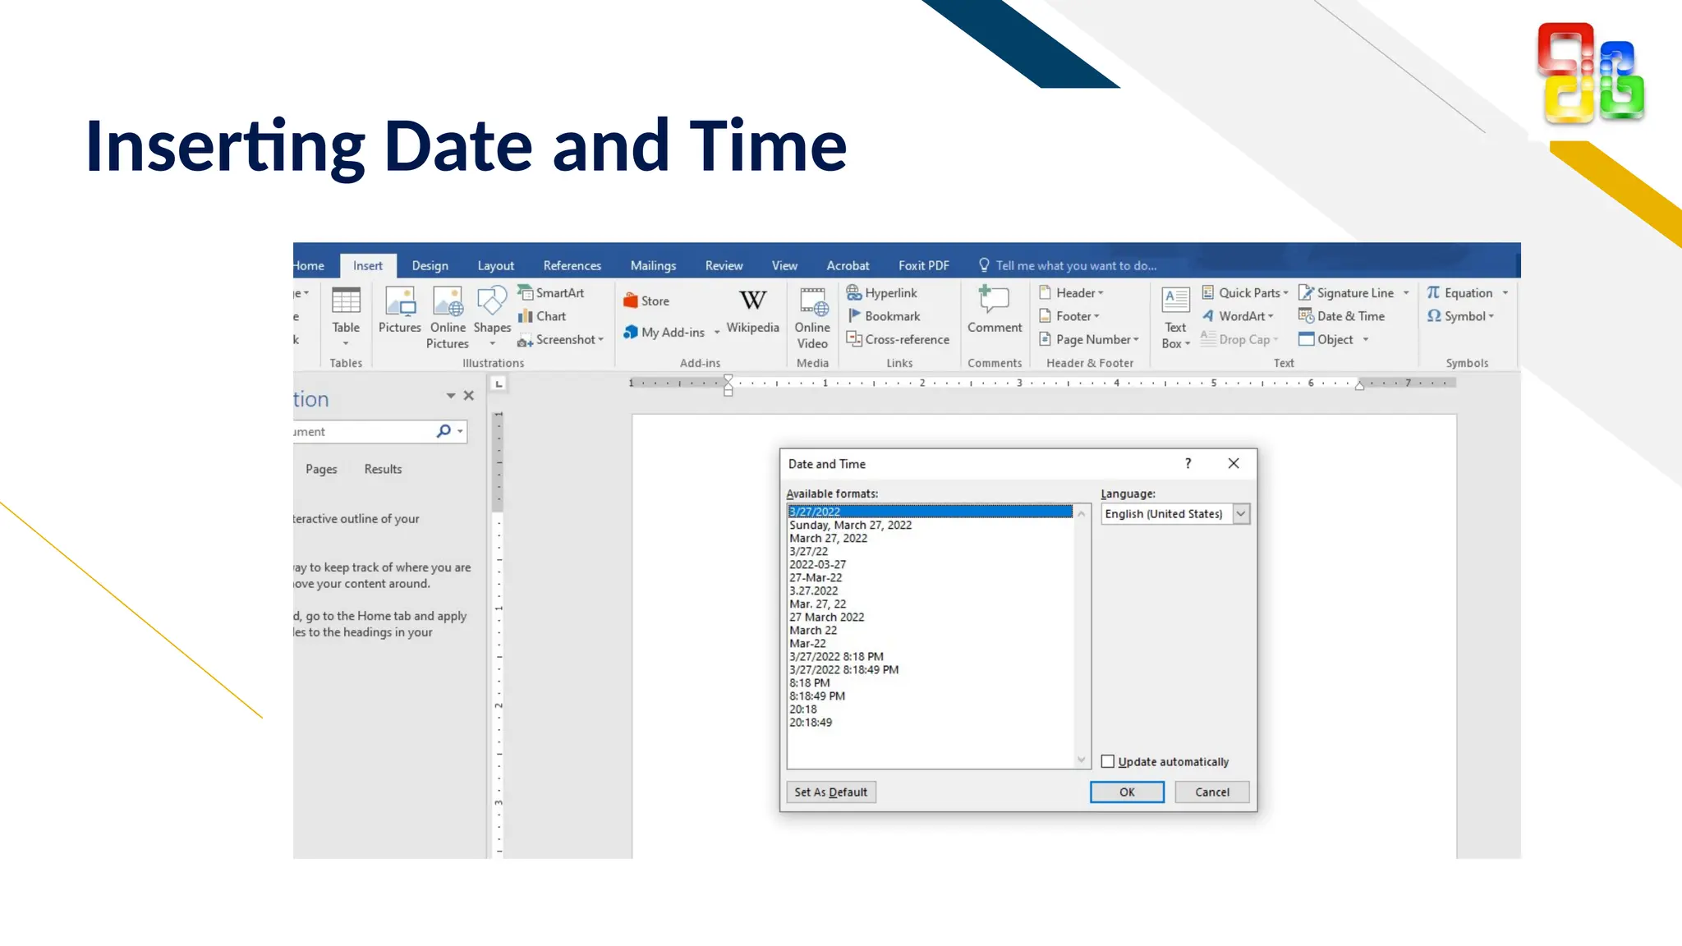This screenshot has height=946, width=1682.
Task: Insert an Online Video
Action: point(812,317)
